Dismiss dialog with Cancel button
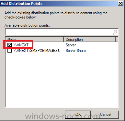This screenshot has height=121, width=125. tap(106, 115)
